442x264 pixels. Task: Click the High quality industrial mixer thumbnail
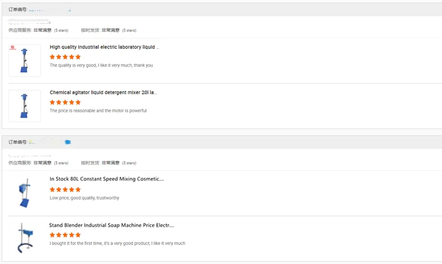(x=25, y=60)
